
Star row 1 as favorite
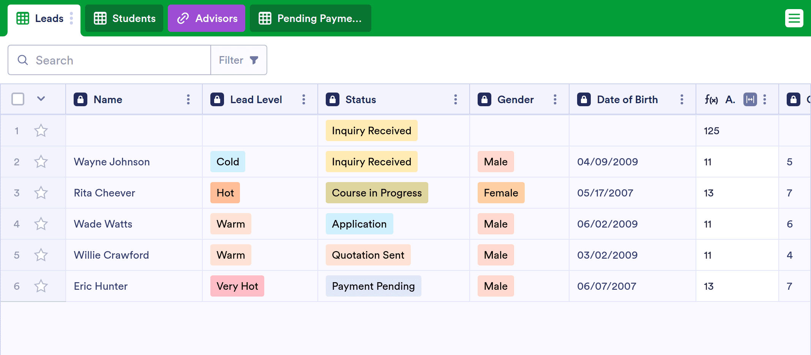[x=41, y=130]
